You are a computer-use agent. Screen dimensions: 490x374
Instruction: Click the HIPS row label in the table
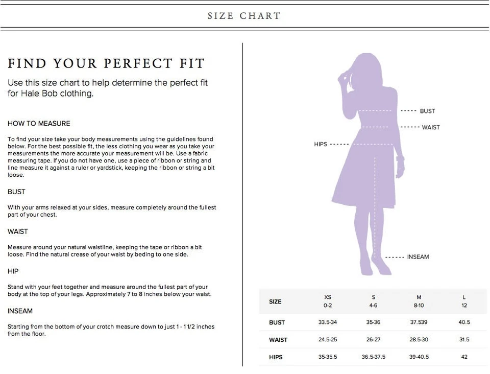pyautogui.click(x=276, y=357)
